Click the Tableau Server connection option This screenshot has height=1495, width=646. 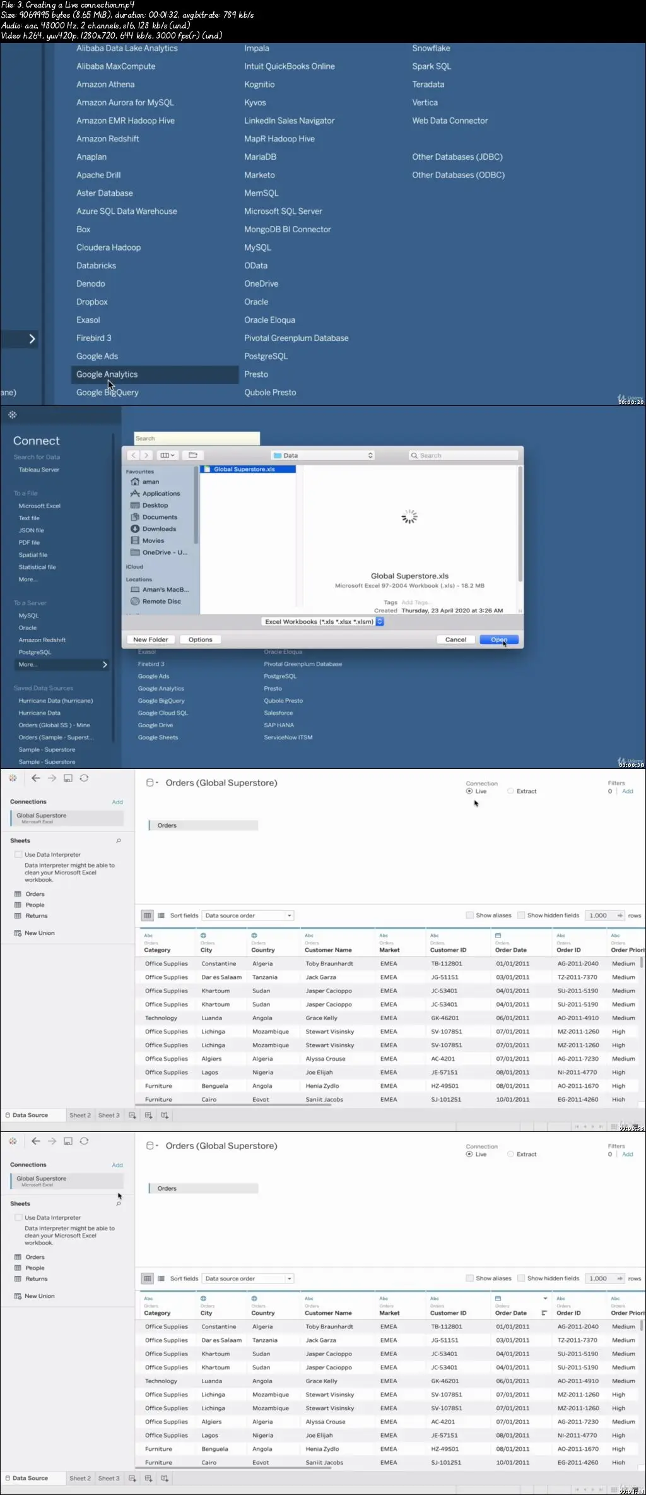pyautogui.click(x=39, y=470)
